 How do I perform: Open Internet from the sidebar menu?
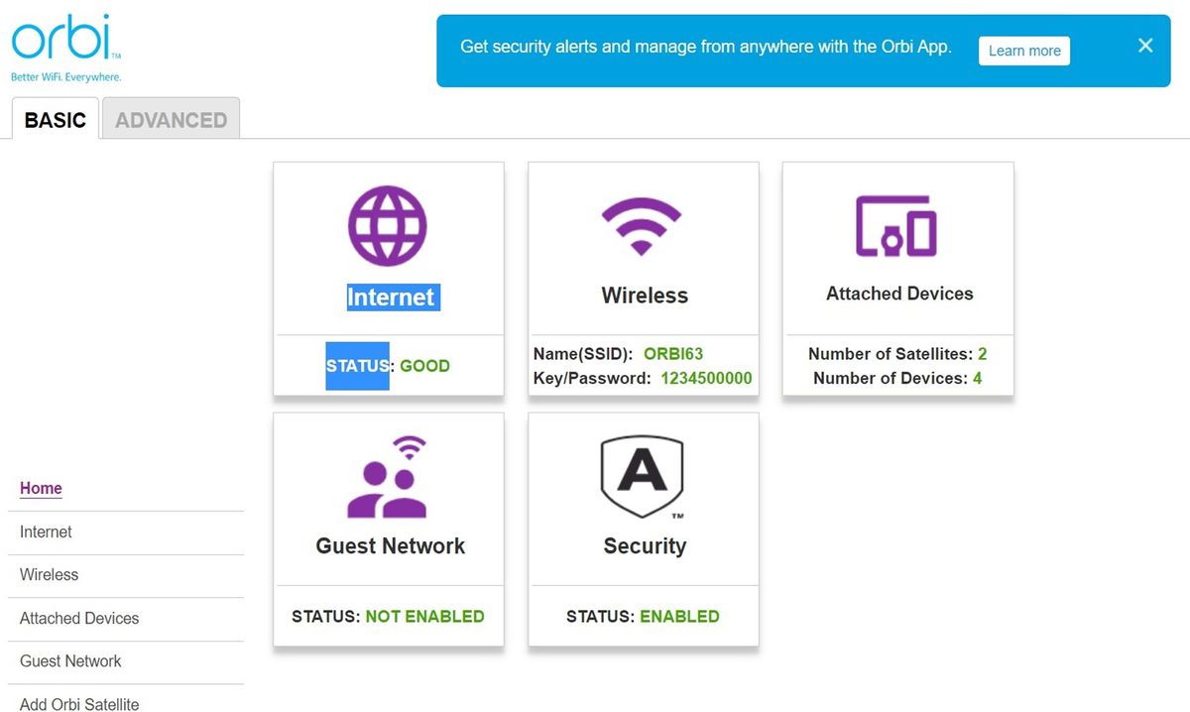click(x=46, y=532)
